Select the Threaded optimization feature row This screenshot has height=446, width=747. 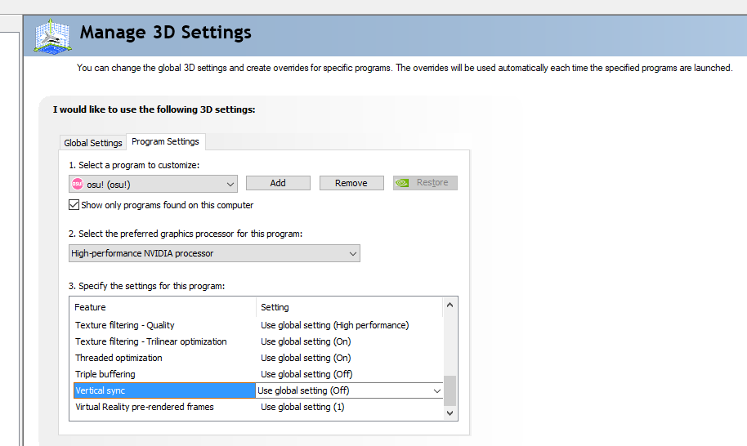(x=257, y=358)
